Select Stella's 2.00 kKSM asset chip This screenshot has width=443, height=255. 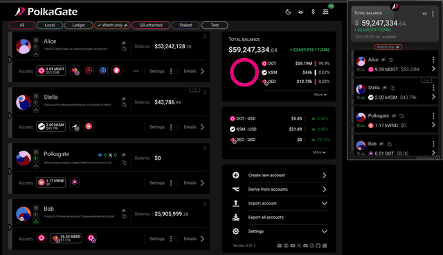coord(51,126)
